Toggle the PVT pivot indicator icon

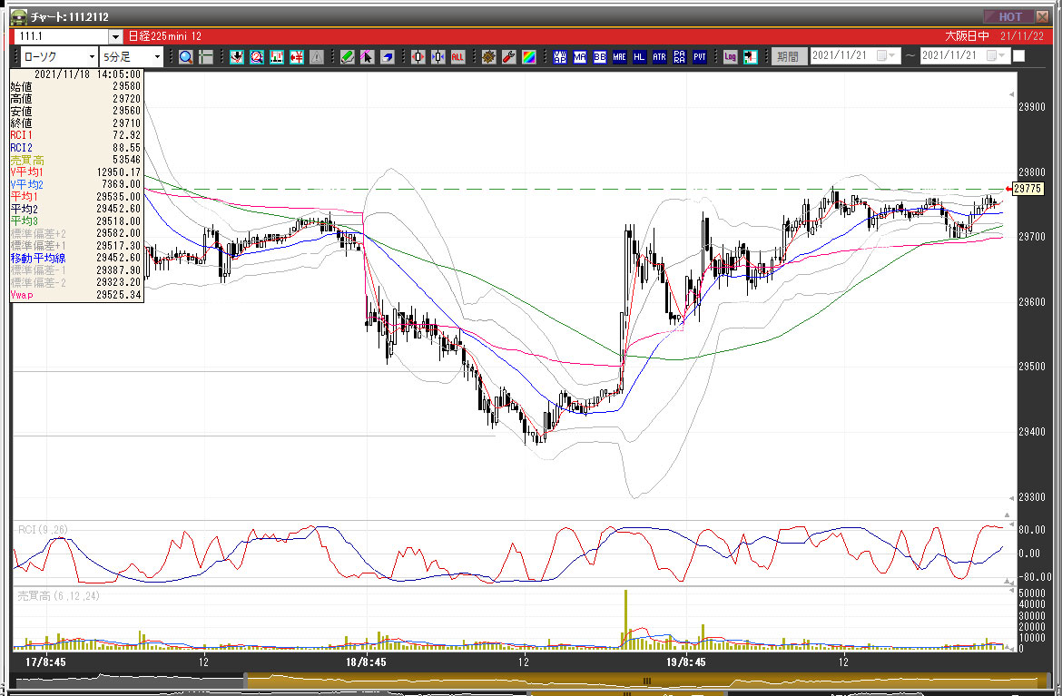click(x=699, y=57)
